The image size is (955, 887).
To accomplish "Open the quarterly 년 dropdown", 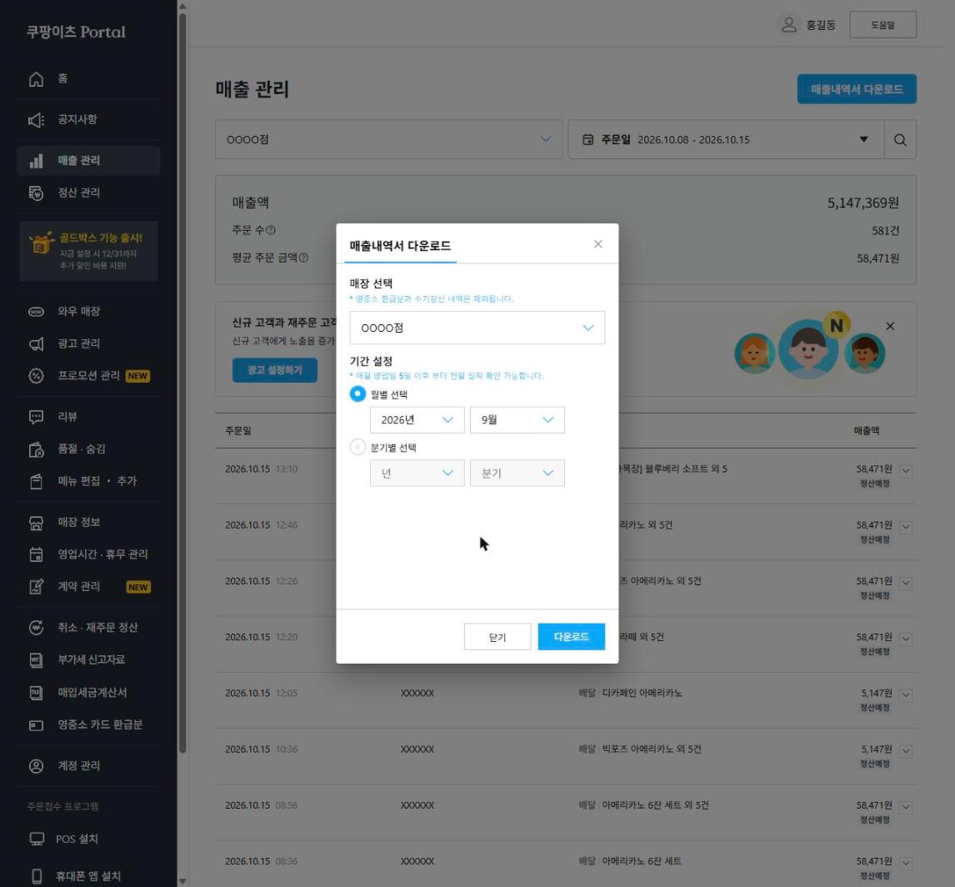I will click(x=417, y=474).
